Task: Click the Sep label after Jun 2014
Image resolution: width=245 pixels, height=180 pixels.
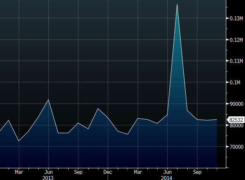Action: pos(197,172)
